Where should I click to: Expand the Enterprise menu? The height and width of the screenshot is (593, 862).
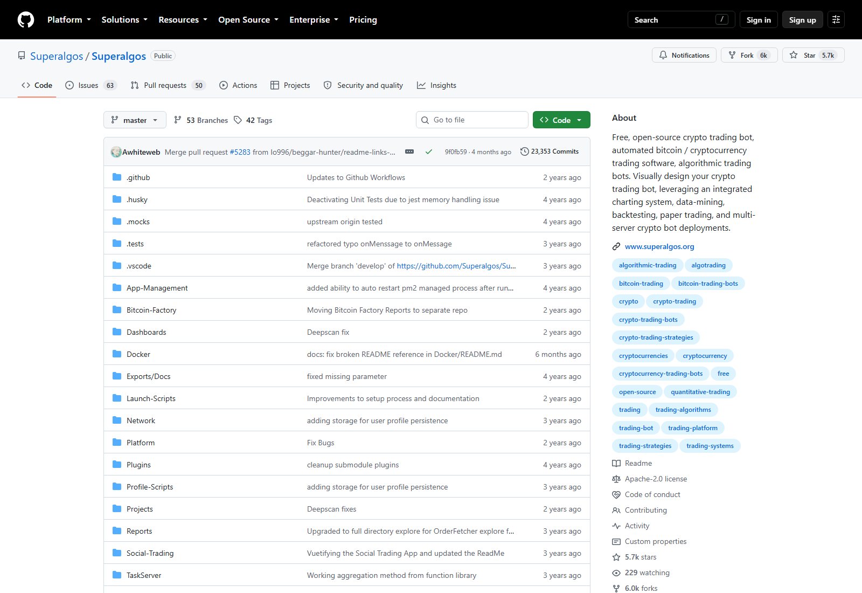(x=314, y=20)
